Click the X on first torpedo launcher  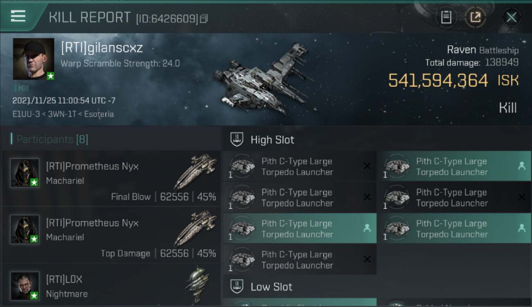click(x=367, y=166)
